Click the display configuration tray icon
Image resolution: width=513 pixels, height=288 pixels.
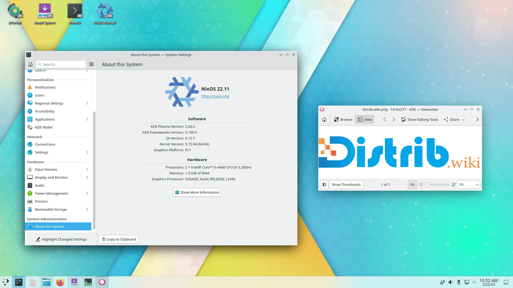(x=466, y=282)
